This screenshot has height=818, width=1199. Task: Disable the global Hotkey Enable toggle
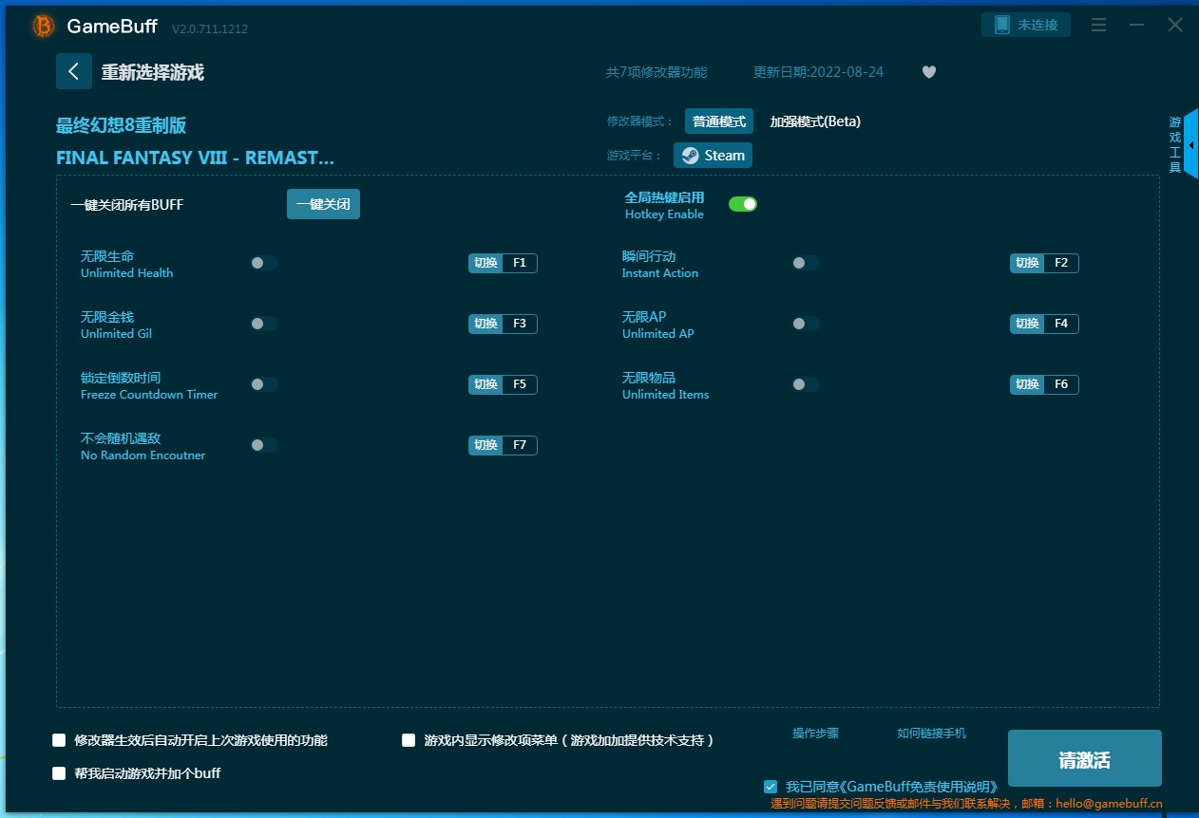742,204
